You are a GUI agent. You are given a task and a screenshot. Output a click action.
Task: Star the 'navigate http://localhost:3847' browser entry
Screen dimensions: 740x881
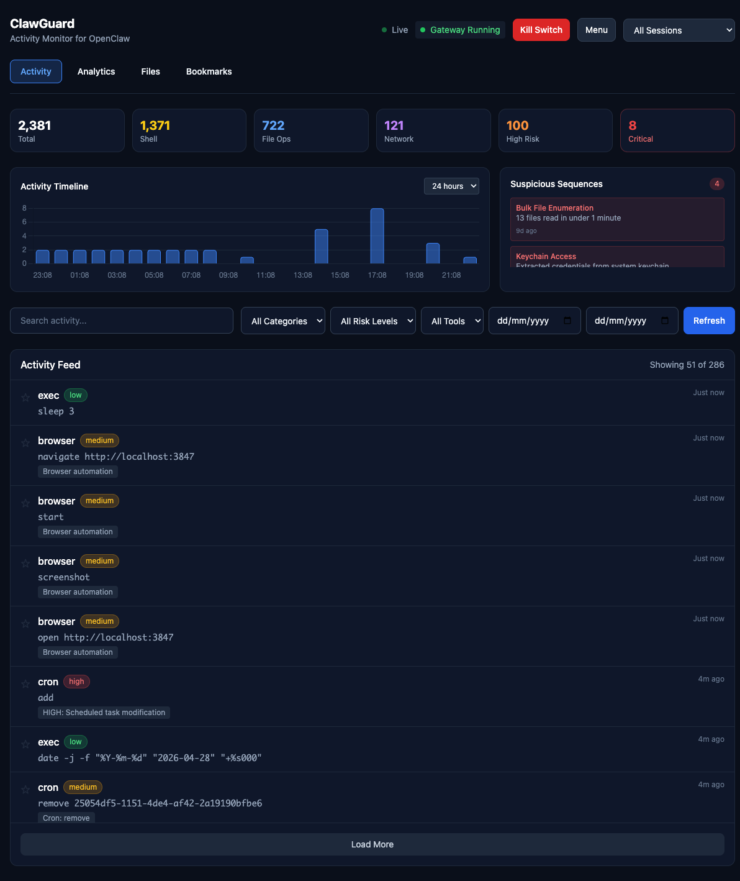[25, 442]
